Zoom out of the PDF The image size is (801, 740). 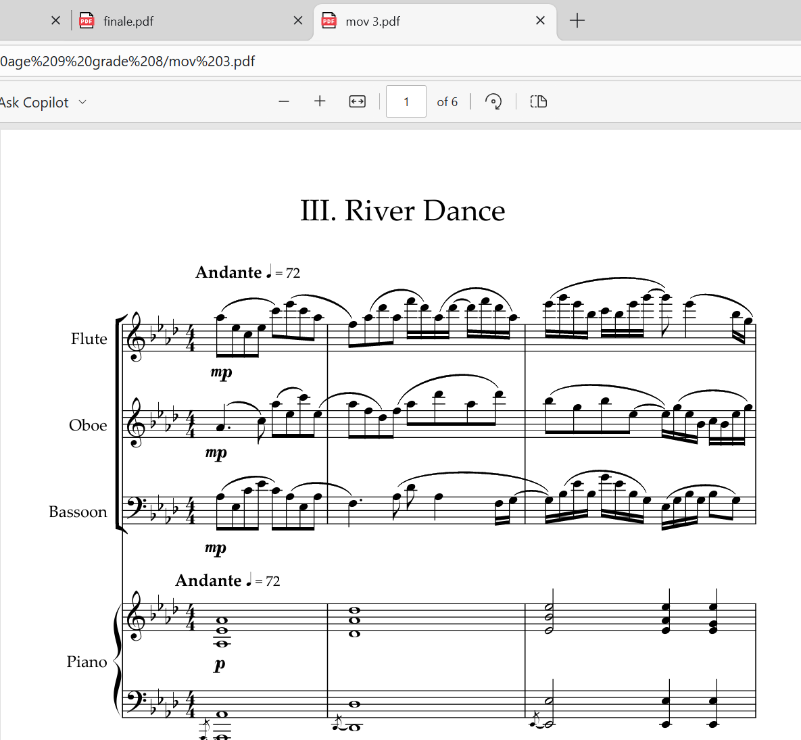pos(284,101)
